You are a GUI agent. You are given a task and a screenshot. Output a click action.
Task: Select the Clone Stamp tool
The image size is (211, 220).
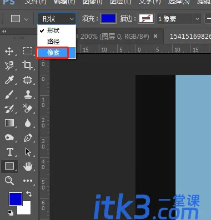click(28, 94)
